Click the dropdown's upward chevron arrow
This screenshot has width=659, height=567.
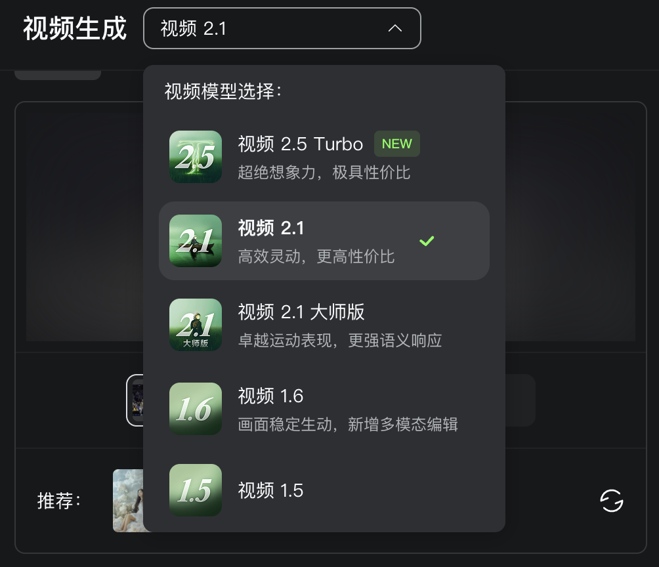click(394, 28)
